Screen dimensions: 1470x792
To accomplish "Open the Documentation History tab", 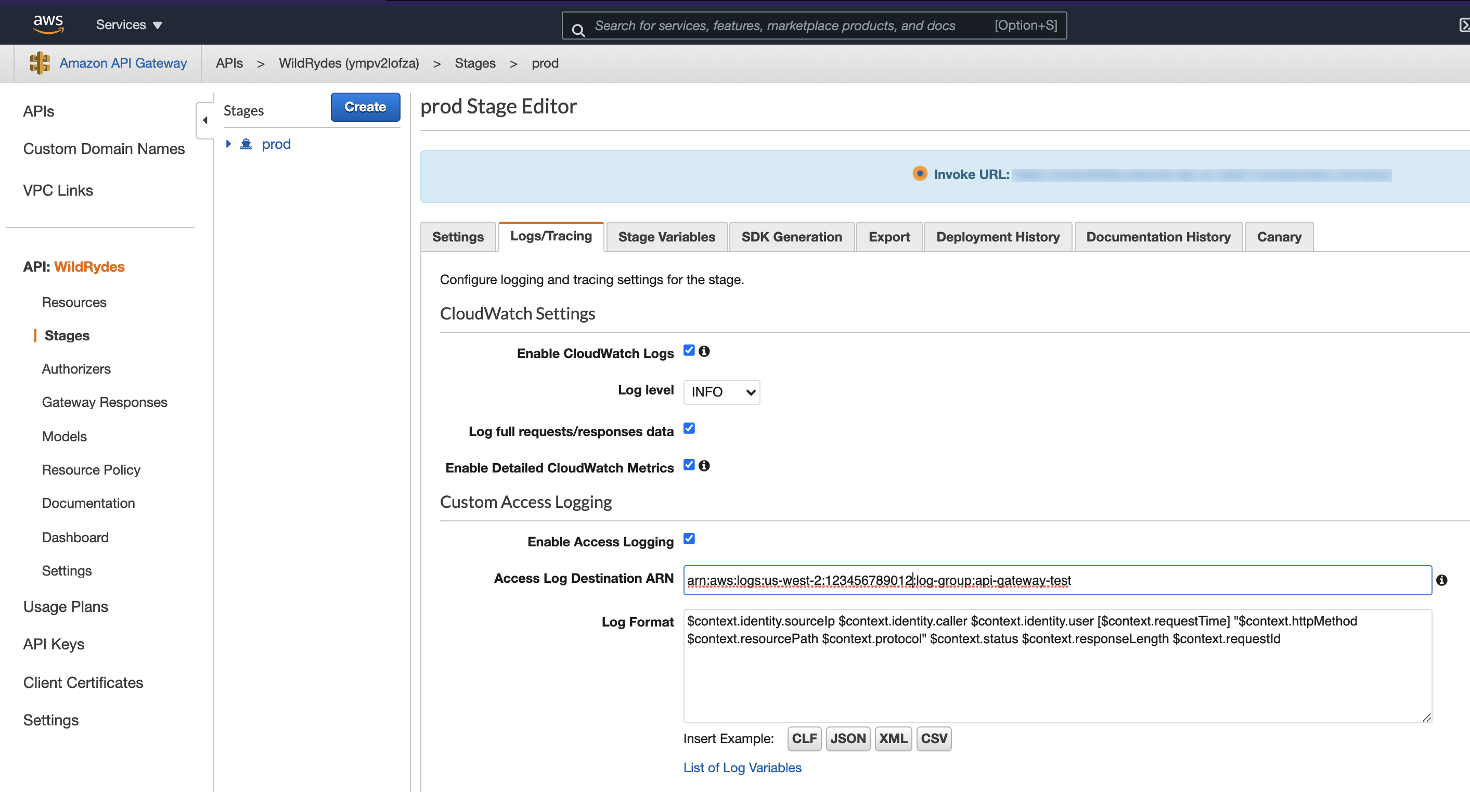I will click(1158, 236).
